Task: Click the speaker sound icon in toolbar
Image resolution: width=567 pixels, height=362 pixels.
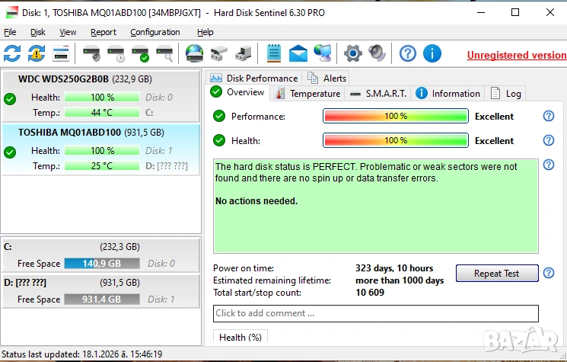Action: (x=377, y=53)
